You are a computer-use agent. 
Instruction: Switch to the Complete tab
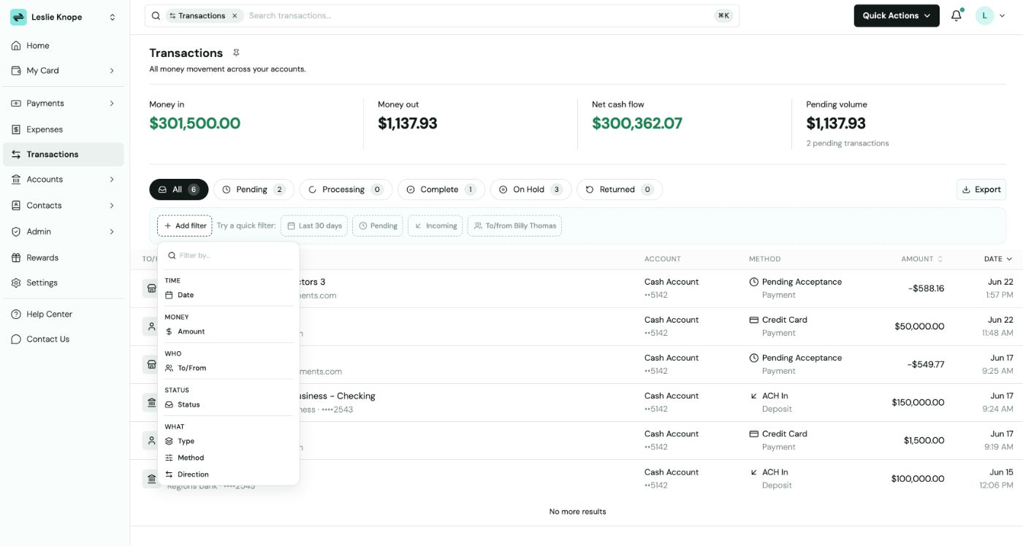(x=441, y=190)
